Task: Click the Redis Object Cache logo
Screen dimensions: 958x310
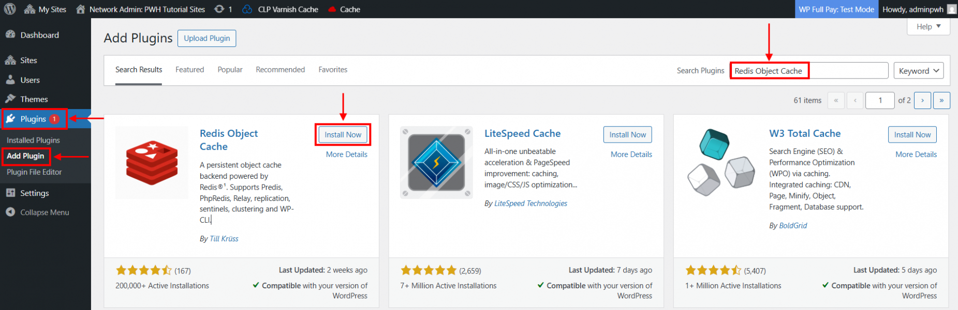Action: pos(152,163)
